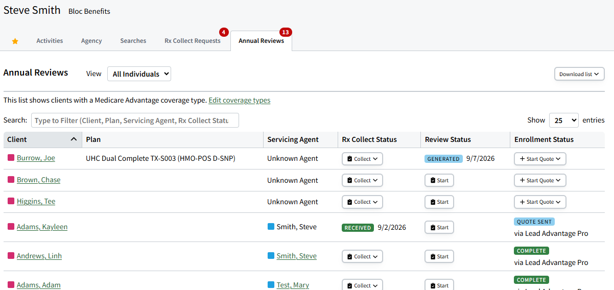
Task: Open agent link Smith, Steve in Andrews row
Action: pos(296,256)
